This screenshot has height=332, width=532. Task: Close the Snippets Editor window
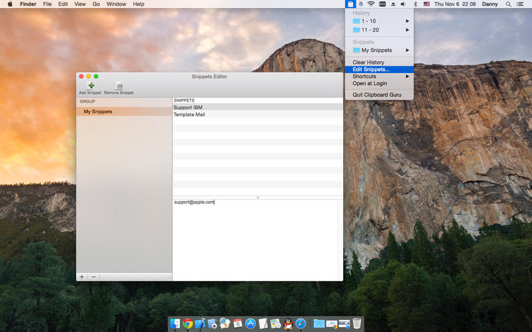click(81, 76)
